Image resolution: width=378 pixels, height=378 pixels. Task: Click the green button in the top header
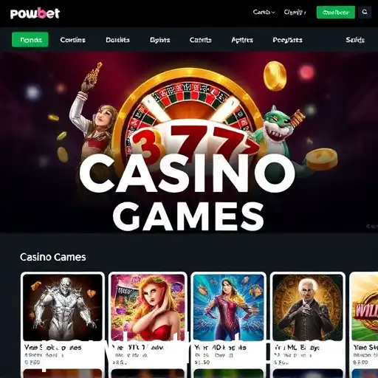coord(336,13)
